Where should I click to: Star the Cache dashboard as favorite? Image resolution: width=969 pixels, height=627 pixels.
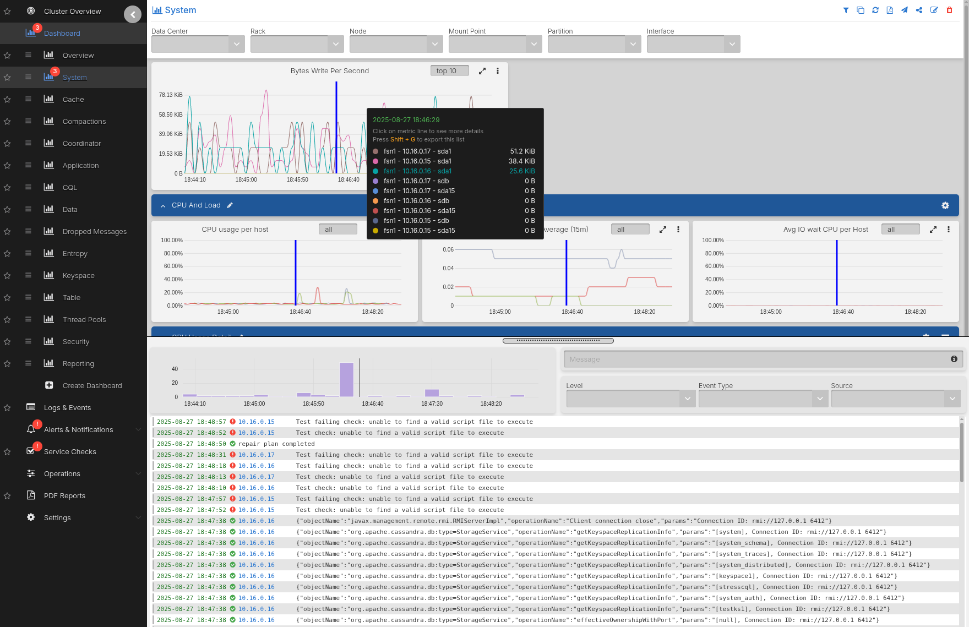coord(7,100)
